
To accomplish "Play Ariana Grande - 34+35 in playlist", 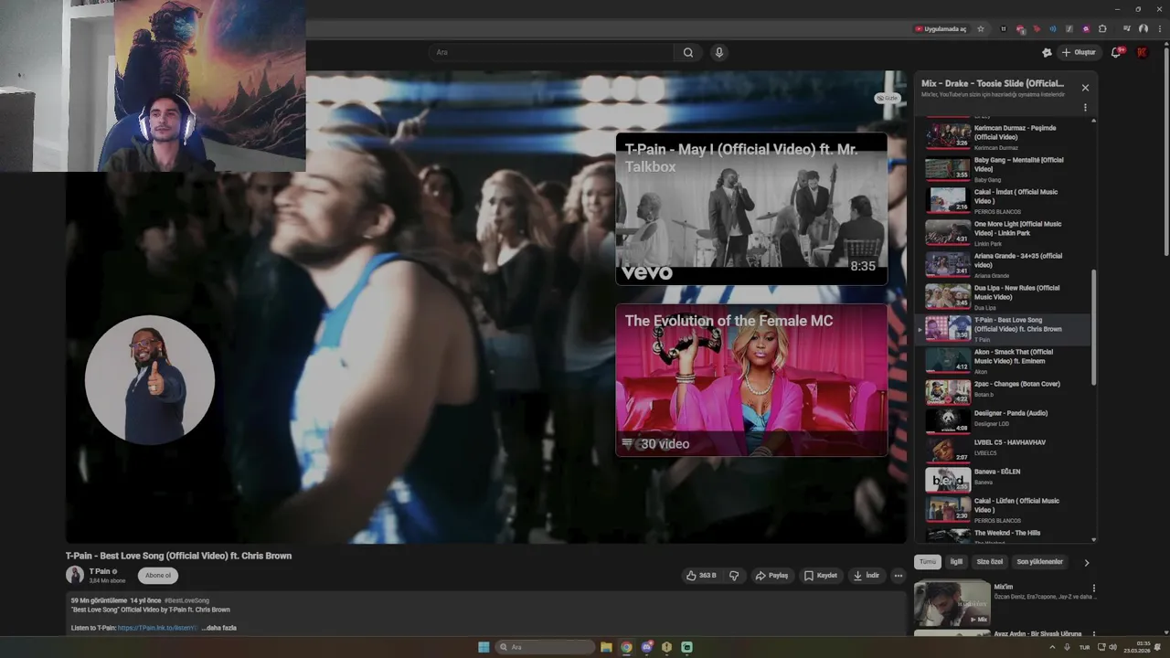I will 1003,264.
